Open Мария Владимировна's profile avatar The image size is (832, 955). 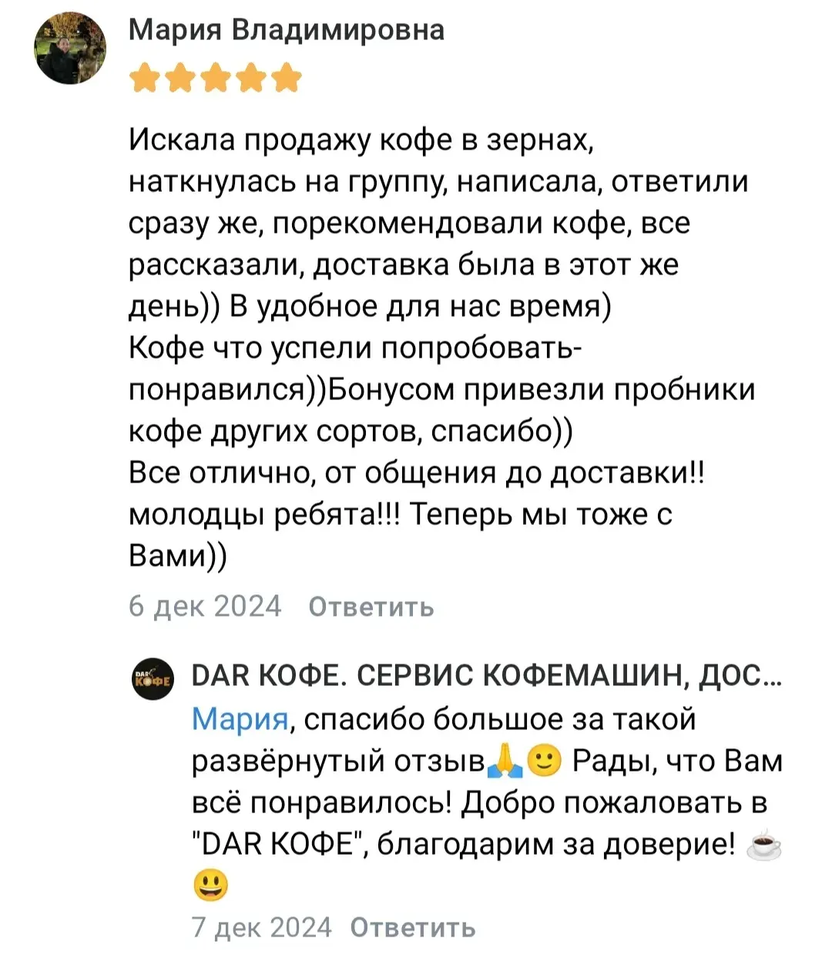(x=70, y=49)
